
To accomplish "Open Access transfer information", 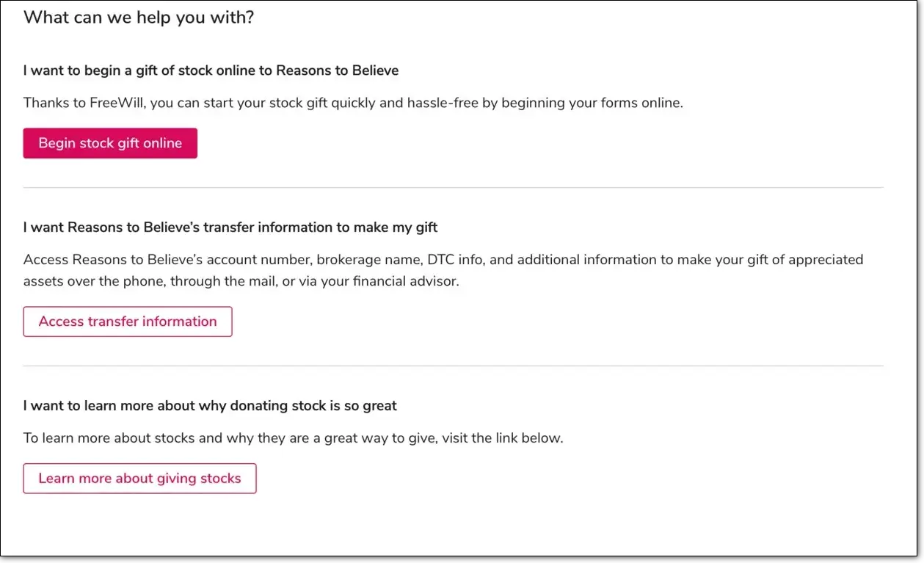I will 128,322.
